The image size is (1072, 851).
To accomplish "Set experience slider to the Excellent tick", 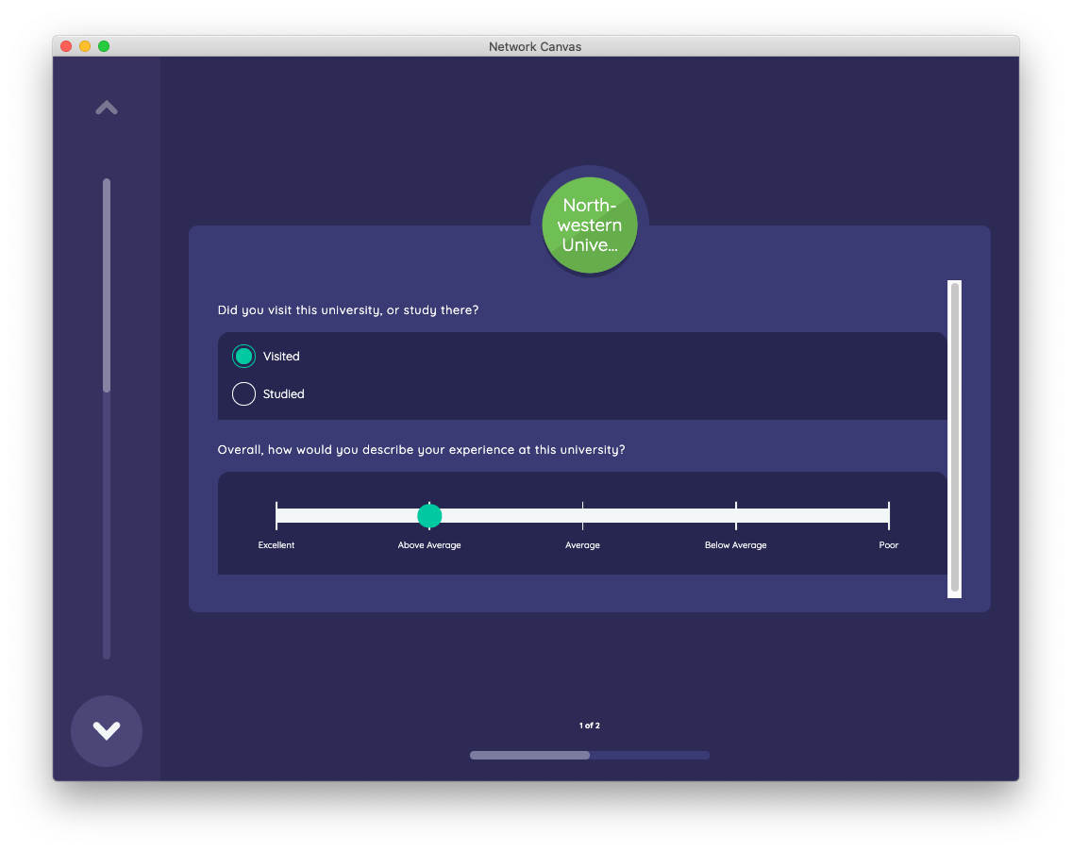I will pyautogui.click(x=276, y=516).
